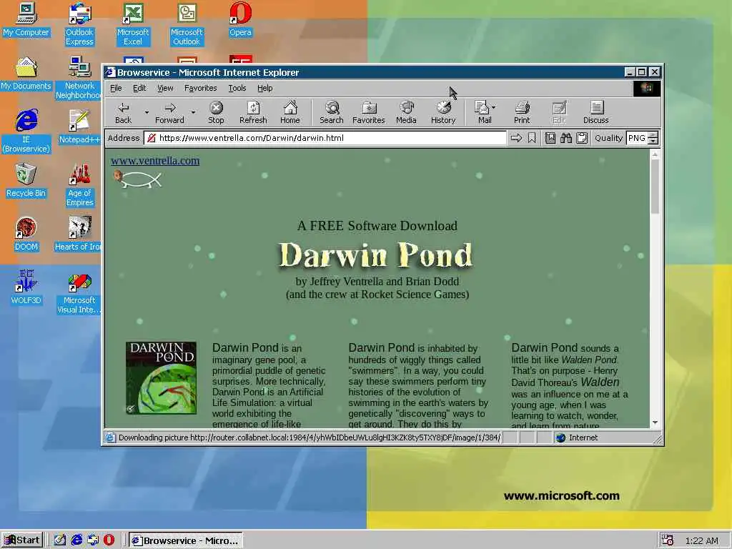
Task: Open the Media bar
Action: [x=406, y=112]
